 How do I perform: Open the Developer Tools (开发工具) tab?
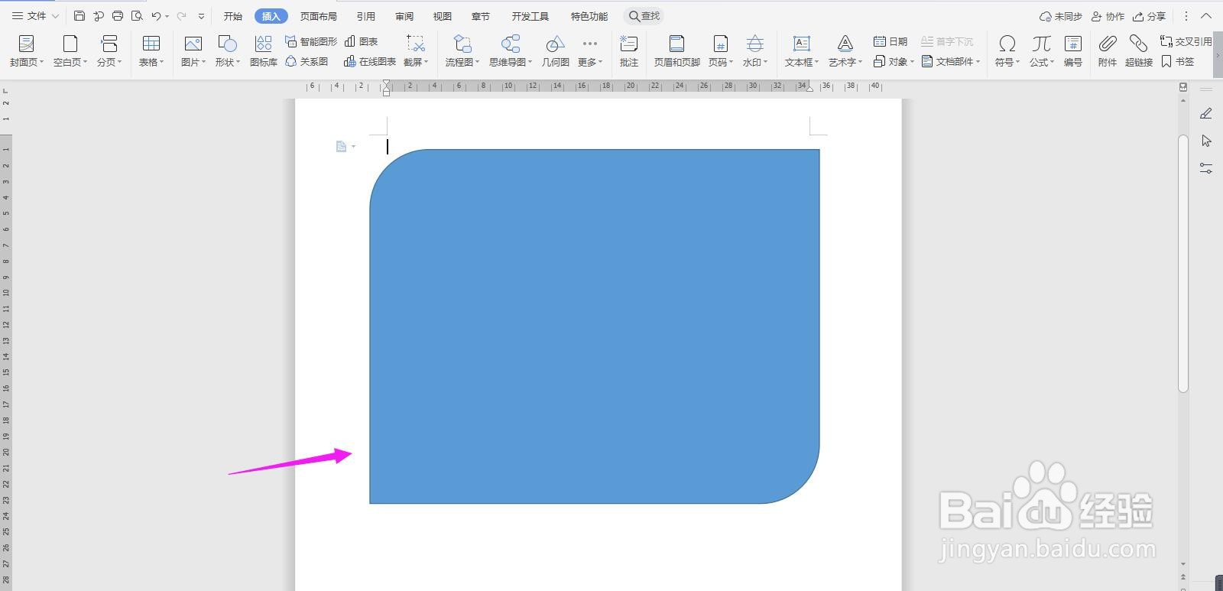coord(530,16)
